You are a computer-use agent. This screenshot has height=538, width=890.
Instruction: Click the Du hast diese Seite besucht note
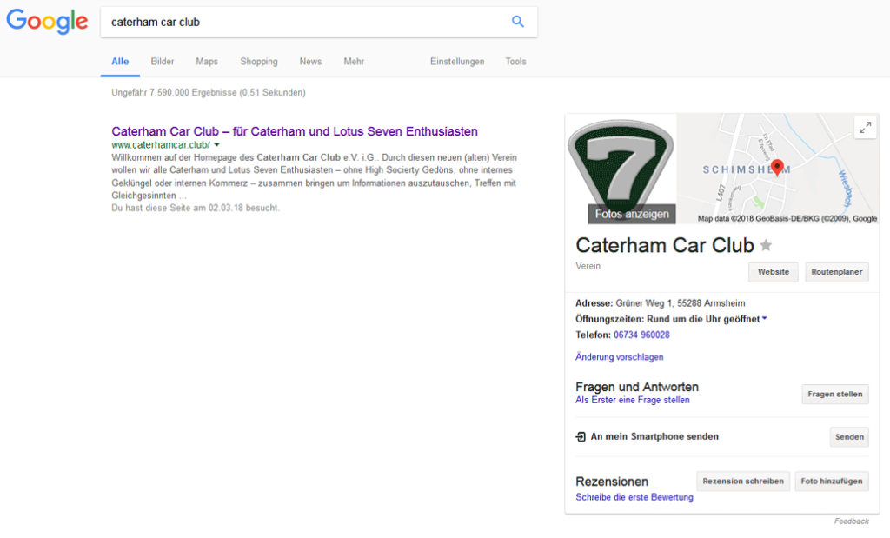point(196,208)
